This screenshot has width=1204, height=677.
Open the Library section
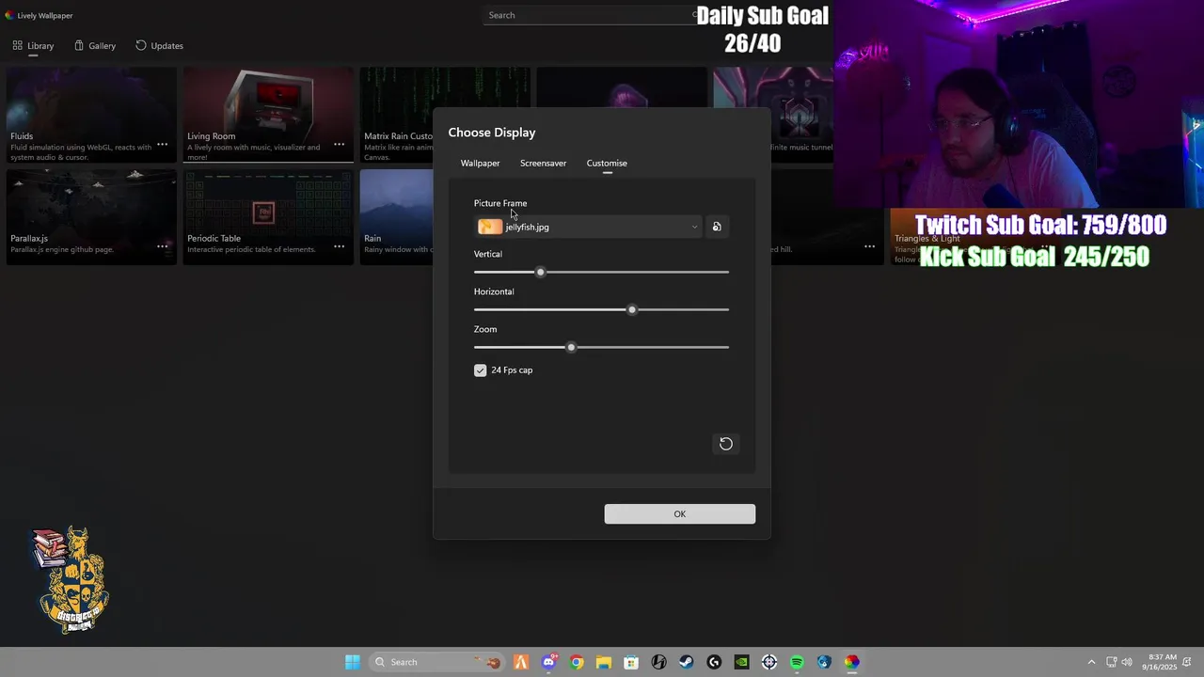point(33,45)
